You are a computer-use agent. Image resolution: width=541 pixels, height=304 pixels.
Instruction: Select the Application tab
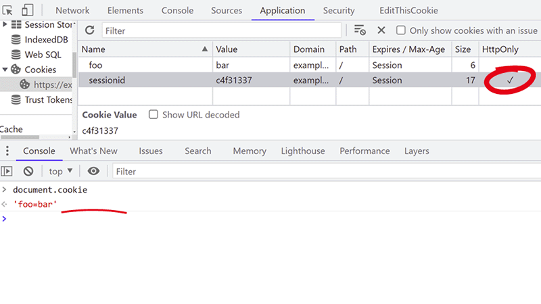[x=283, y=10]
